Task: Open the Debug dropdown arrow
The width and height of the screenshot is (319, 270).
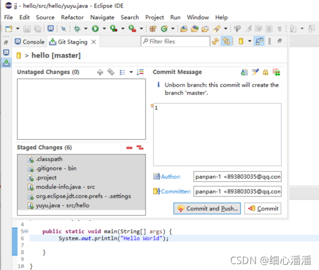Action: tap(86, 29)
